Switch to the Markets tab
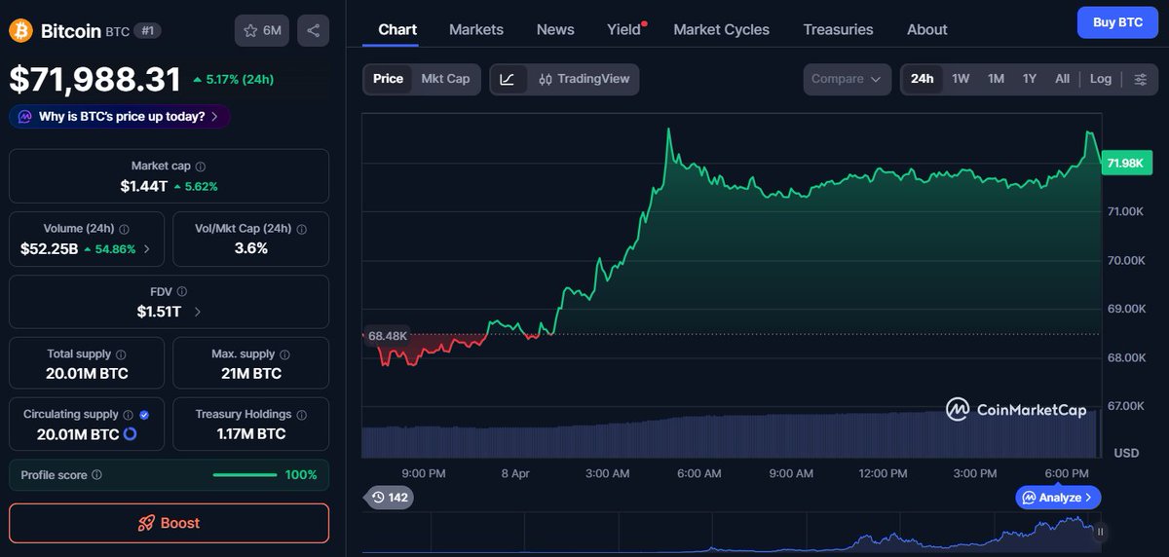Image resolution: width=1169 pixels, height=557 pixels. click(x=476, y=29)
